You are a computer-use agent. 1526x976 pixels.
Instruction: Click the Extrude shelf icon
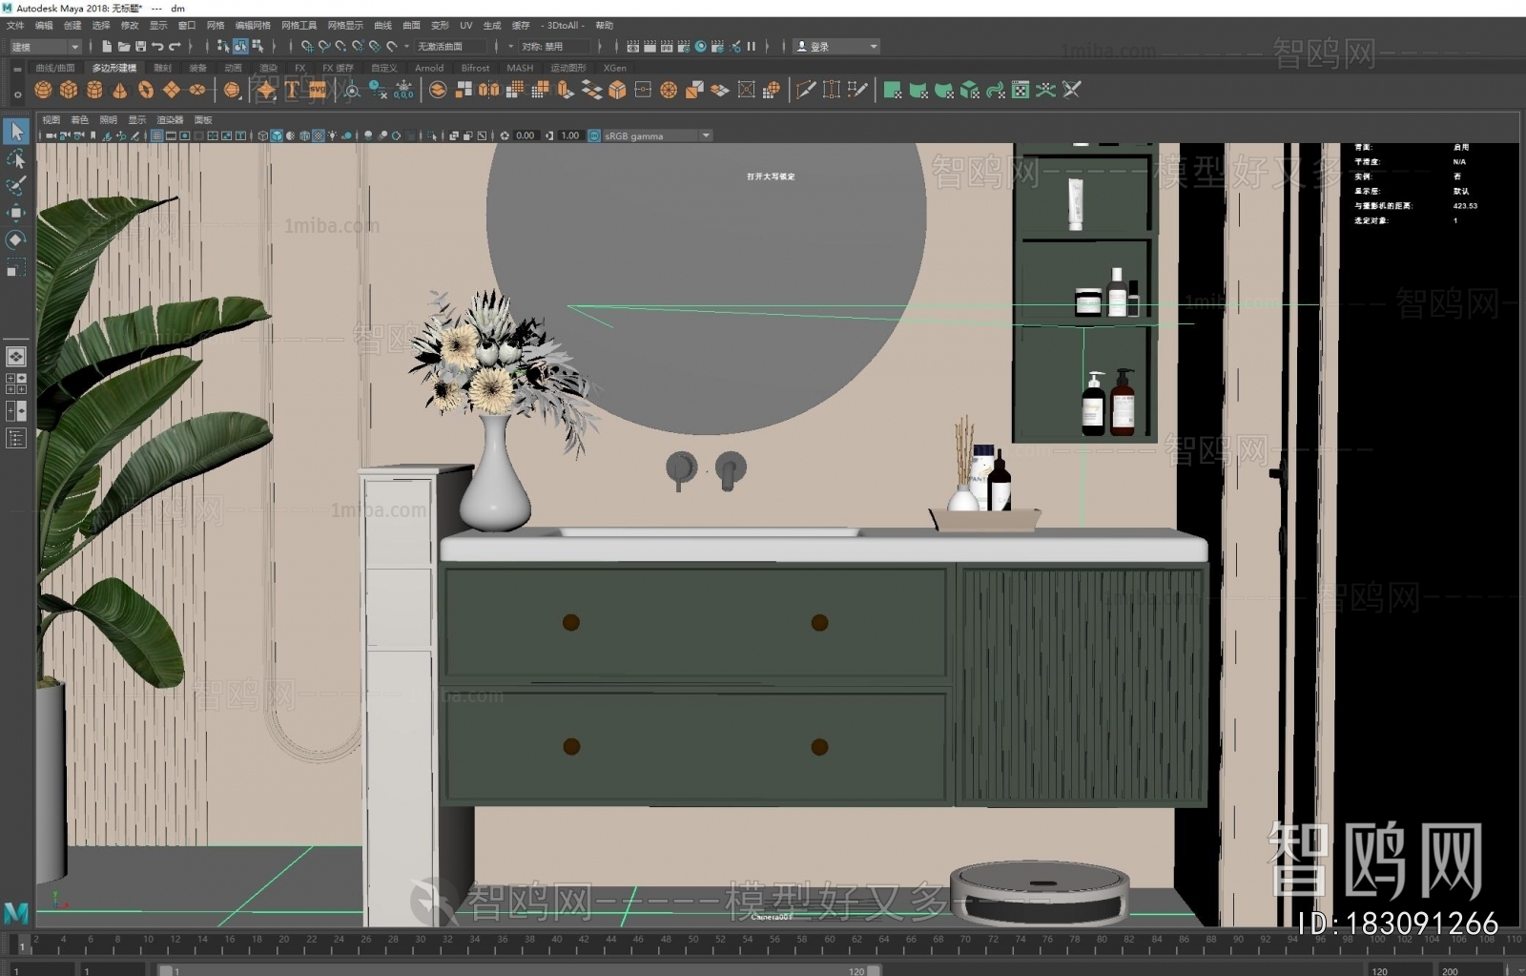[x=566, y=90]
